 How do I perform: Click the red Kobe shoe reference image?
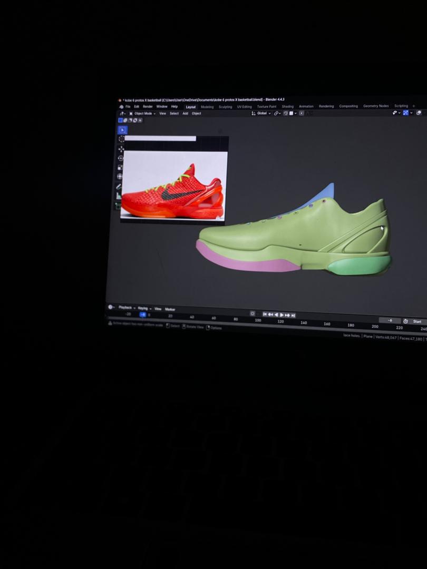(173, 185)
